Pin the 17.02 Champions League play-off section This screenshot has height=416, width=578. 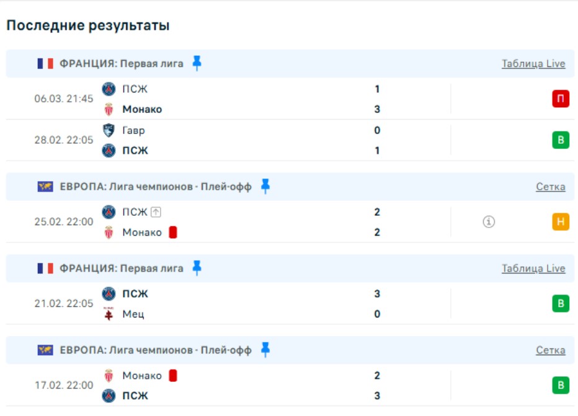click(265, 350)
